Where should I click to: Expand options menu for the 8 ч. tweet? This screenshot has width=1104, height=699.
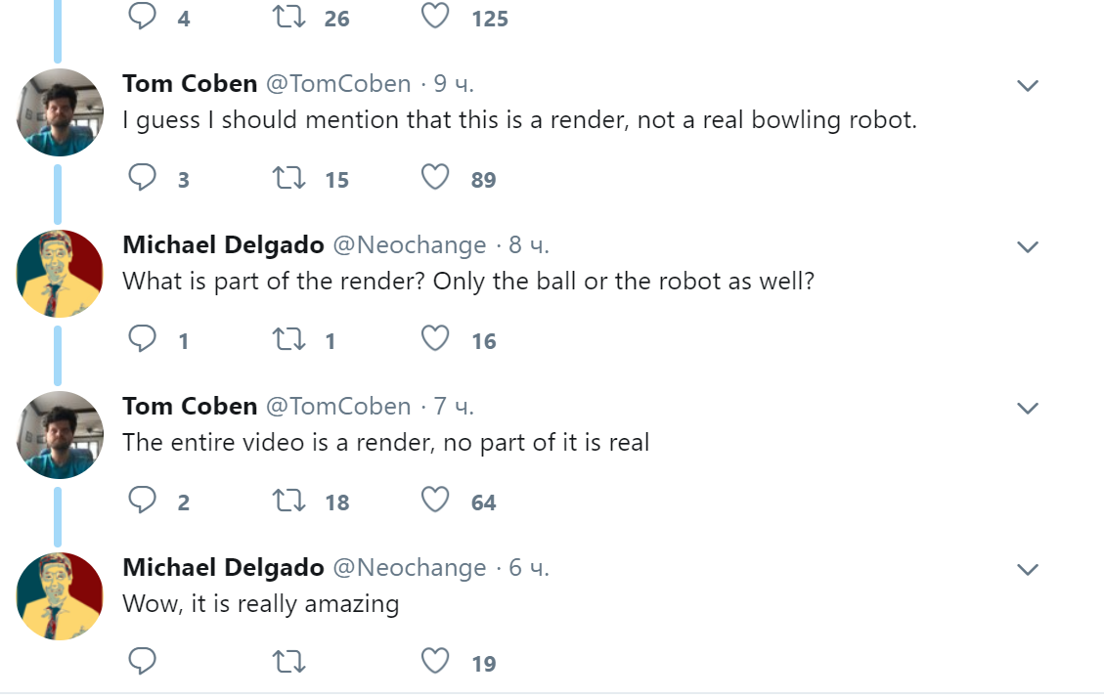click(1027, 247)
